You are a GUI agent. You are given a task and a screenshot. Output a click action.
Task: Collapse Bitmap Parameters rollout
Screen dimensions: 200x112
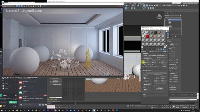155,71
